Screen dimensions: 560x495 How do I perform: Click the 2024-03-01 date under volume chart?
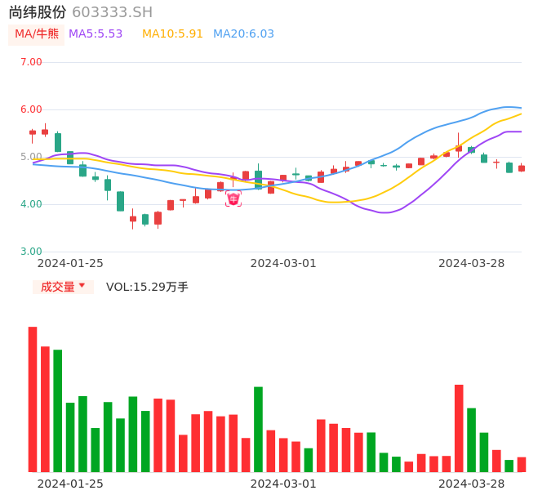283,484
